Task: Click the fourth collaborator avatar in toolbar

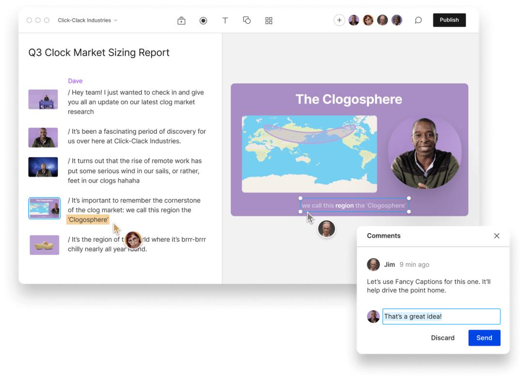Action: (397, 20)
